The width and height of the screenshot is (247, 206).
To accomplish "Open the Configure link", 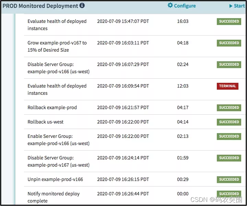I will 181,6.
